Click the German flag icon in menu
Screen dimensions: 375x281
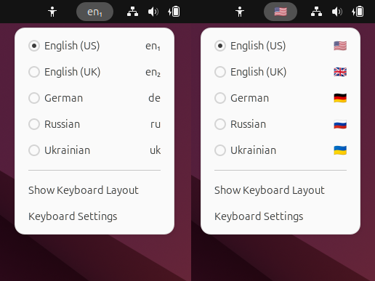pos(340,98)
